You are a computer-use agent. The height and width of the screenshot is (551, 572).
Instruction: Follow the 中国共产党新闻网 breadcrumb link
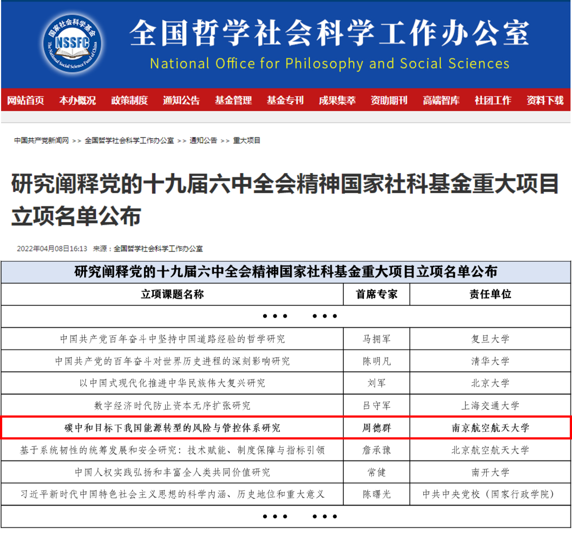(41, 140)
